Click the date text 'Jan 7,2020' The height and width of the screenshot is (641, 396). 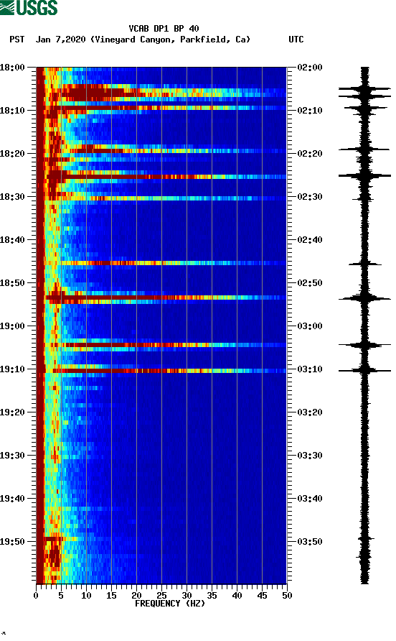point(60,40)
